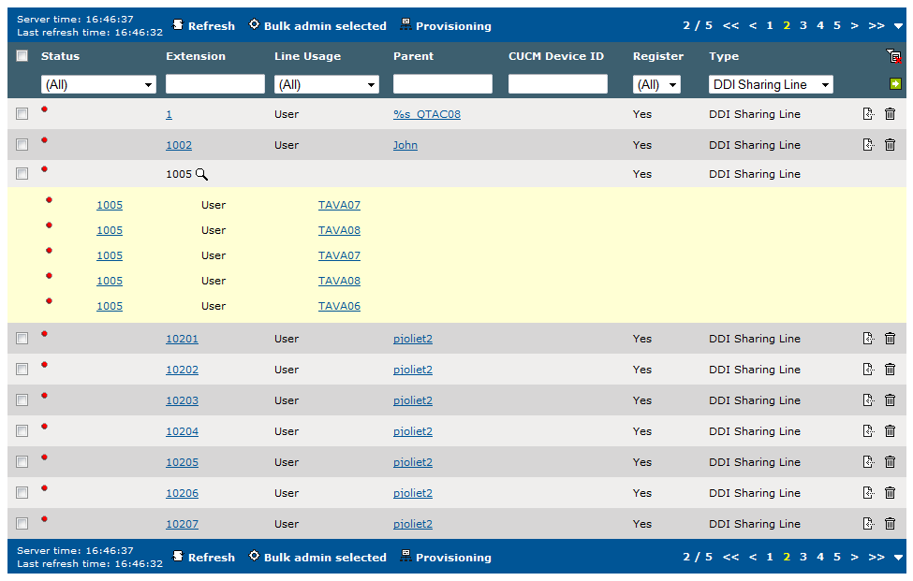Click the trash icon for extension 10206
This screenshot has width=913, height=581.
tap(890, 493)
